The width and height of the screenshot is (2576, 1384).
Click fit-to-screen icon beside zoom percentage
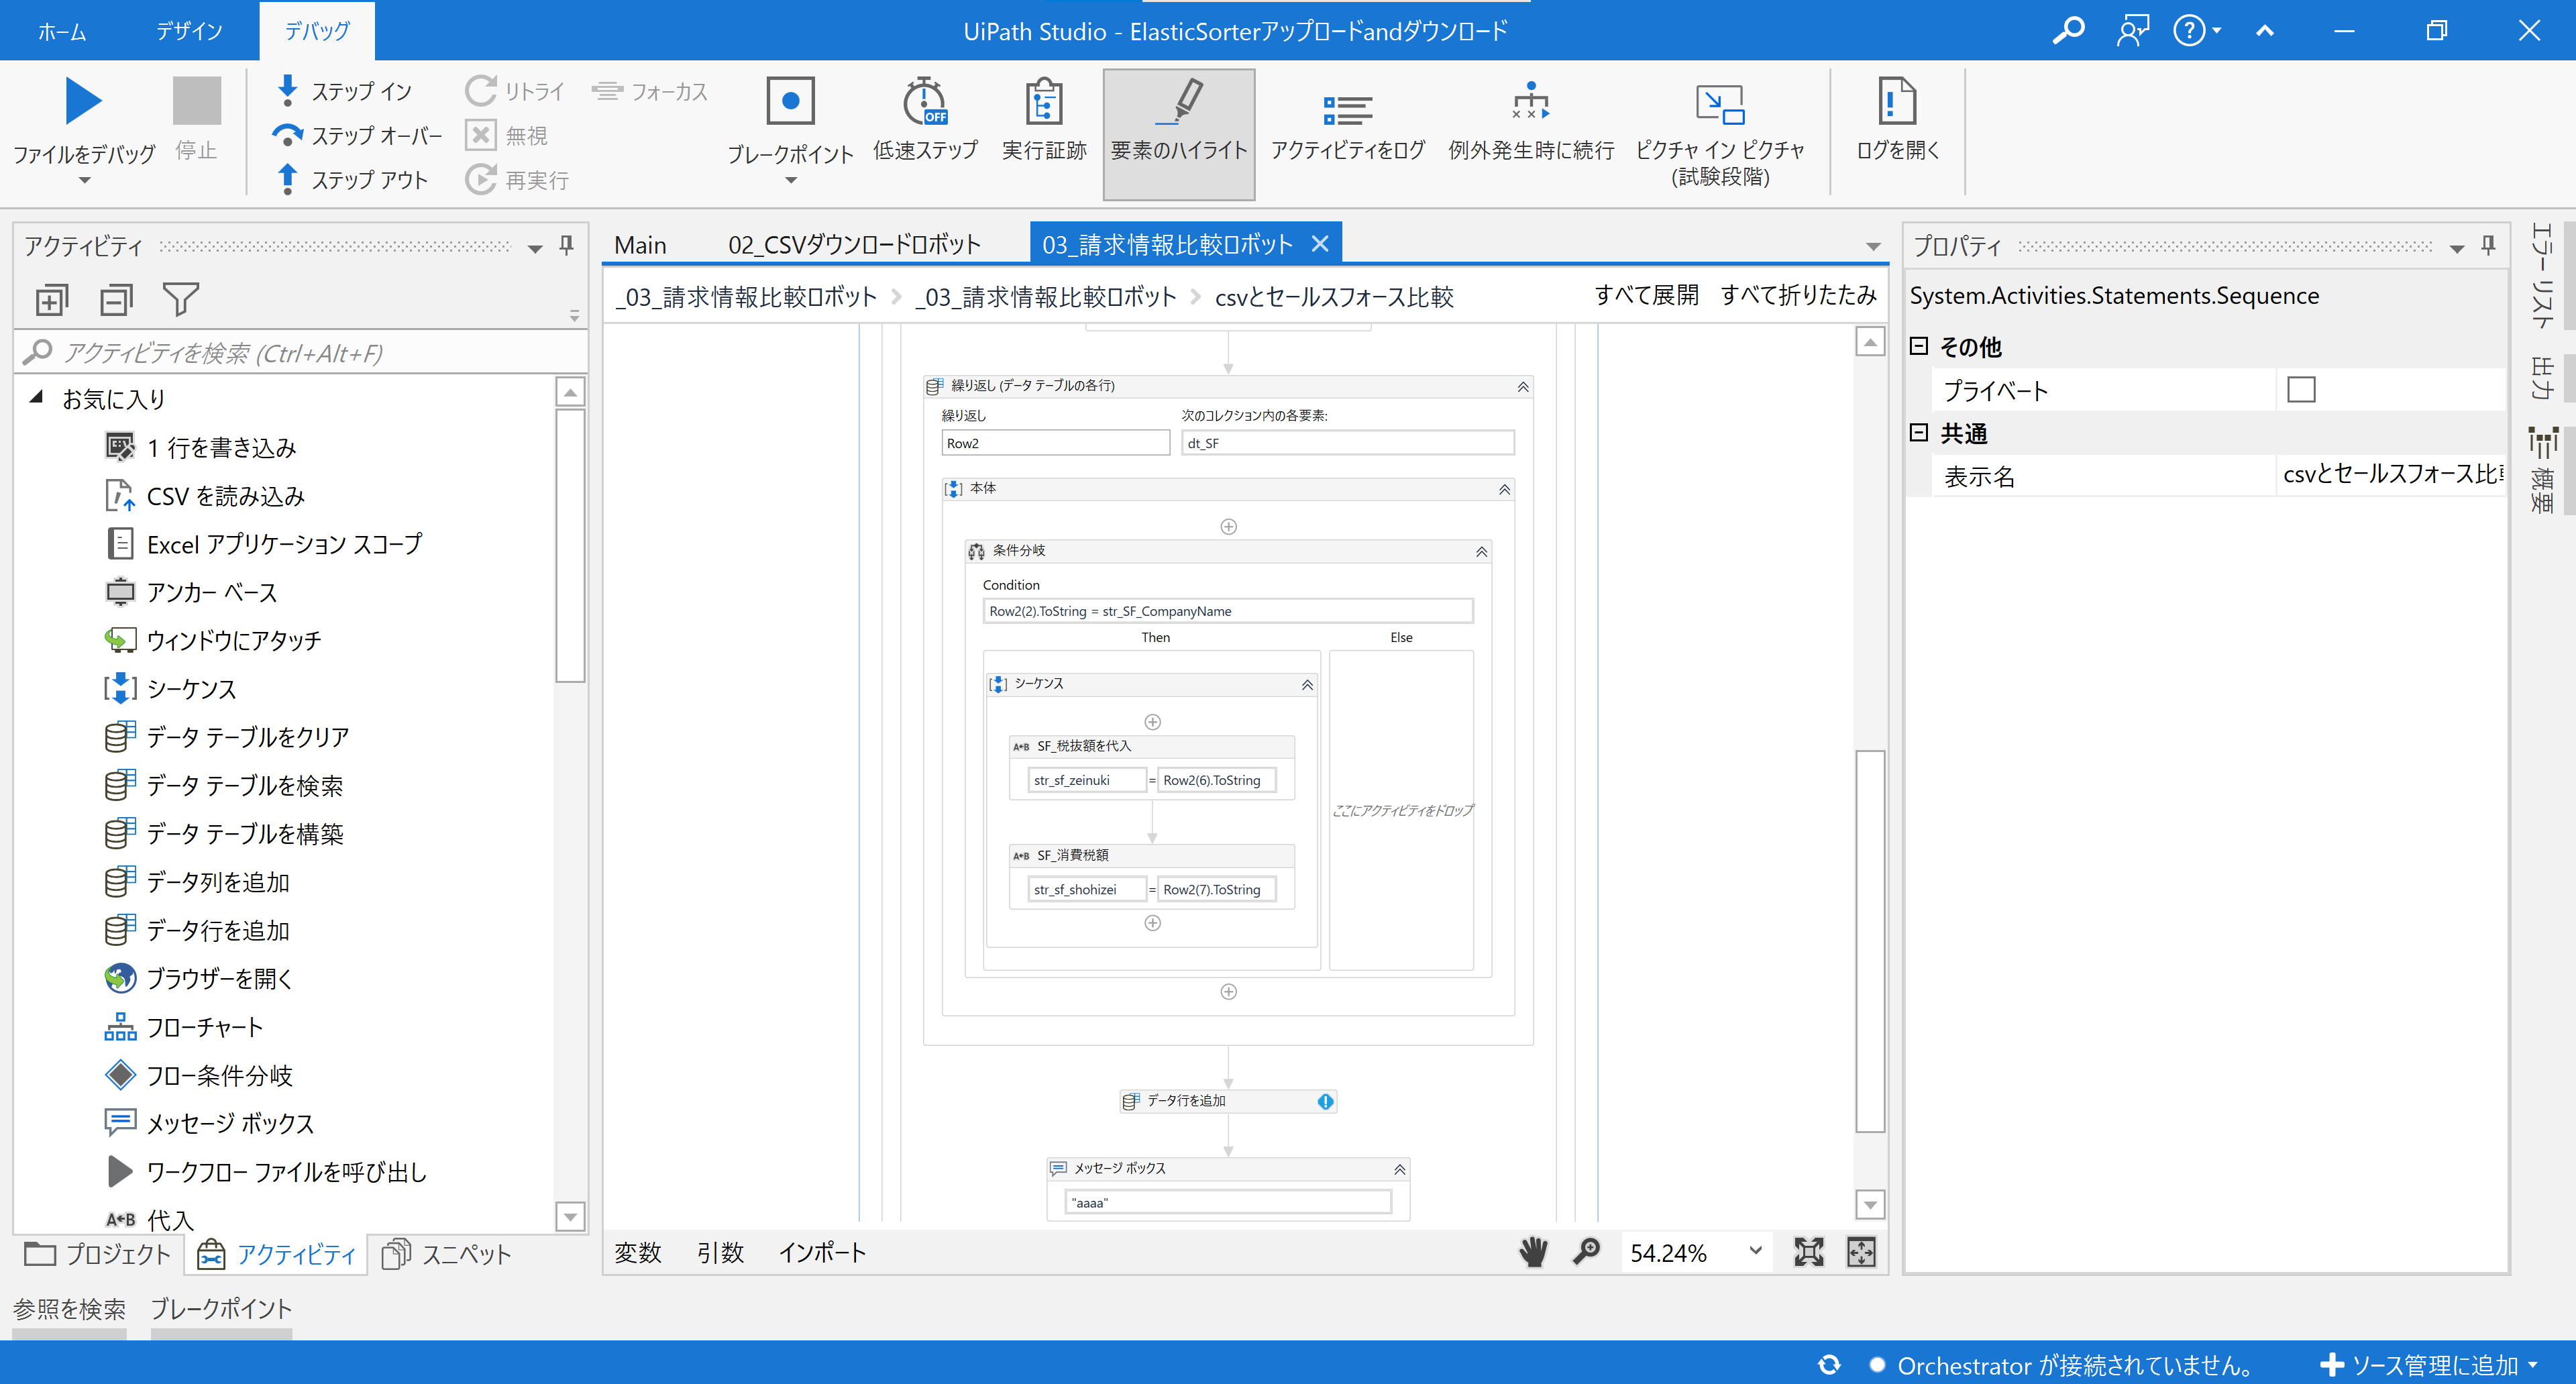pos(1808,1252)
